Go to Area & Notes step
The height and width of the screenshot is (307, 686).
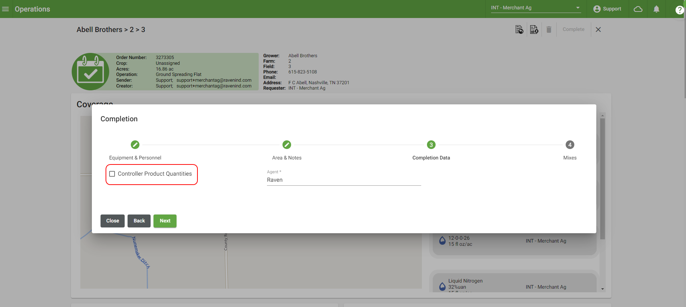pos(287,145)
